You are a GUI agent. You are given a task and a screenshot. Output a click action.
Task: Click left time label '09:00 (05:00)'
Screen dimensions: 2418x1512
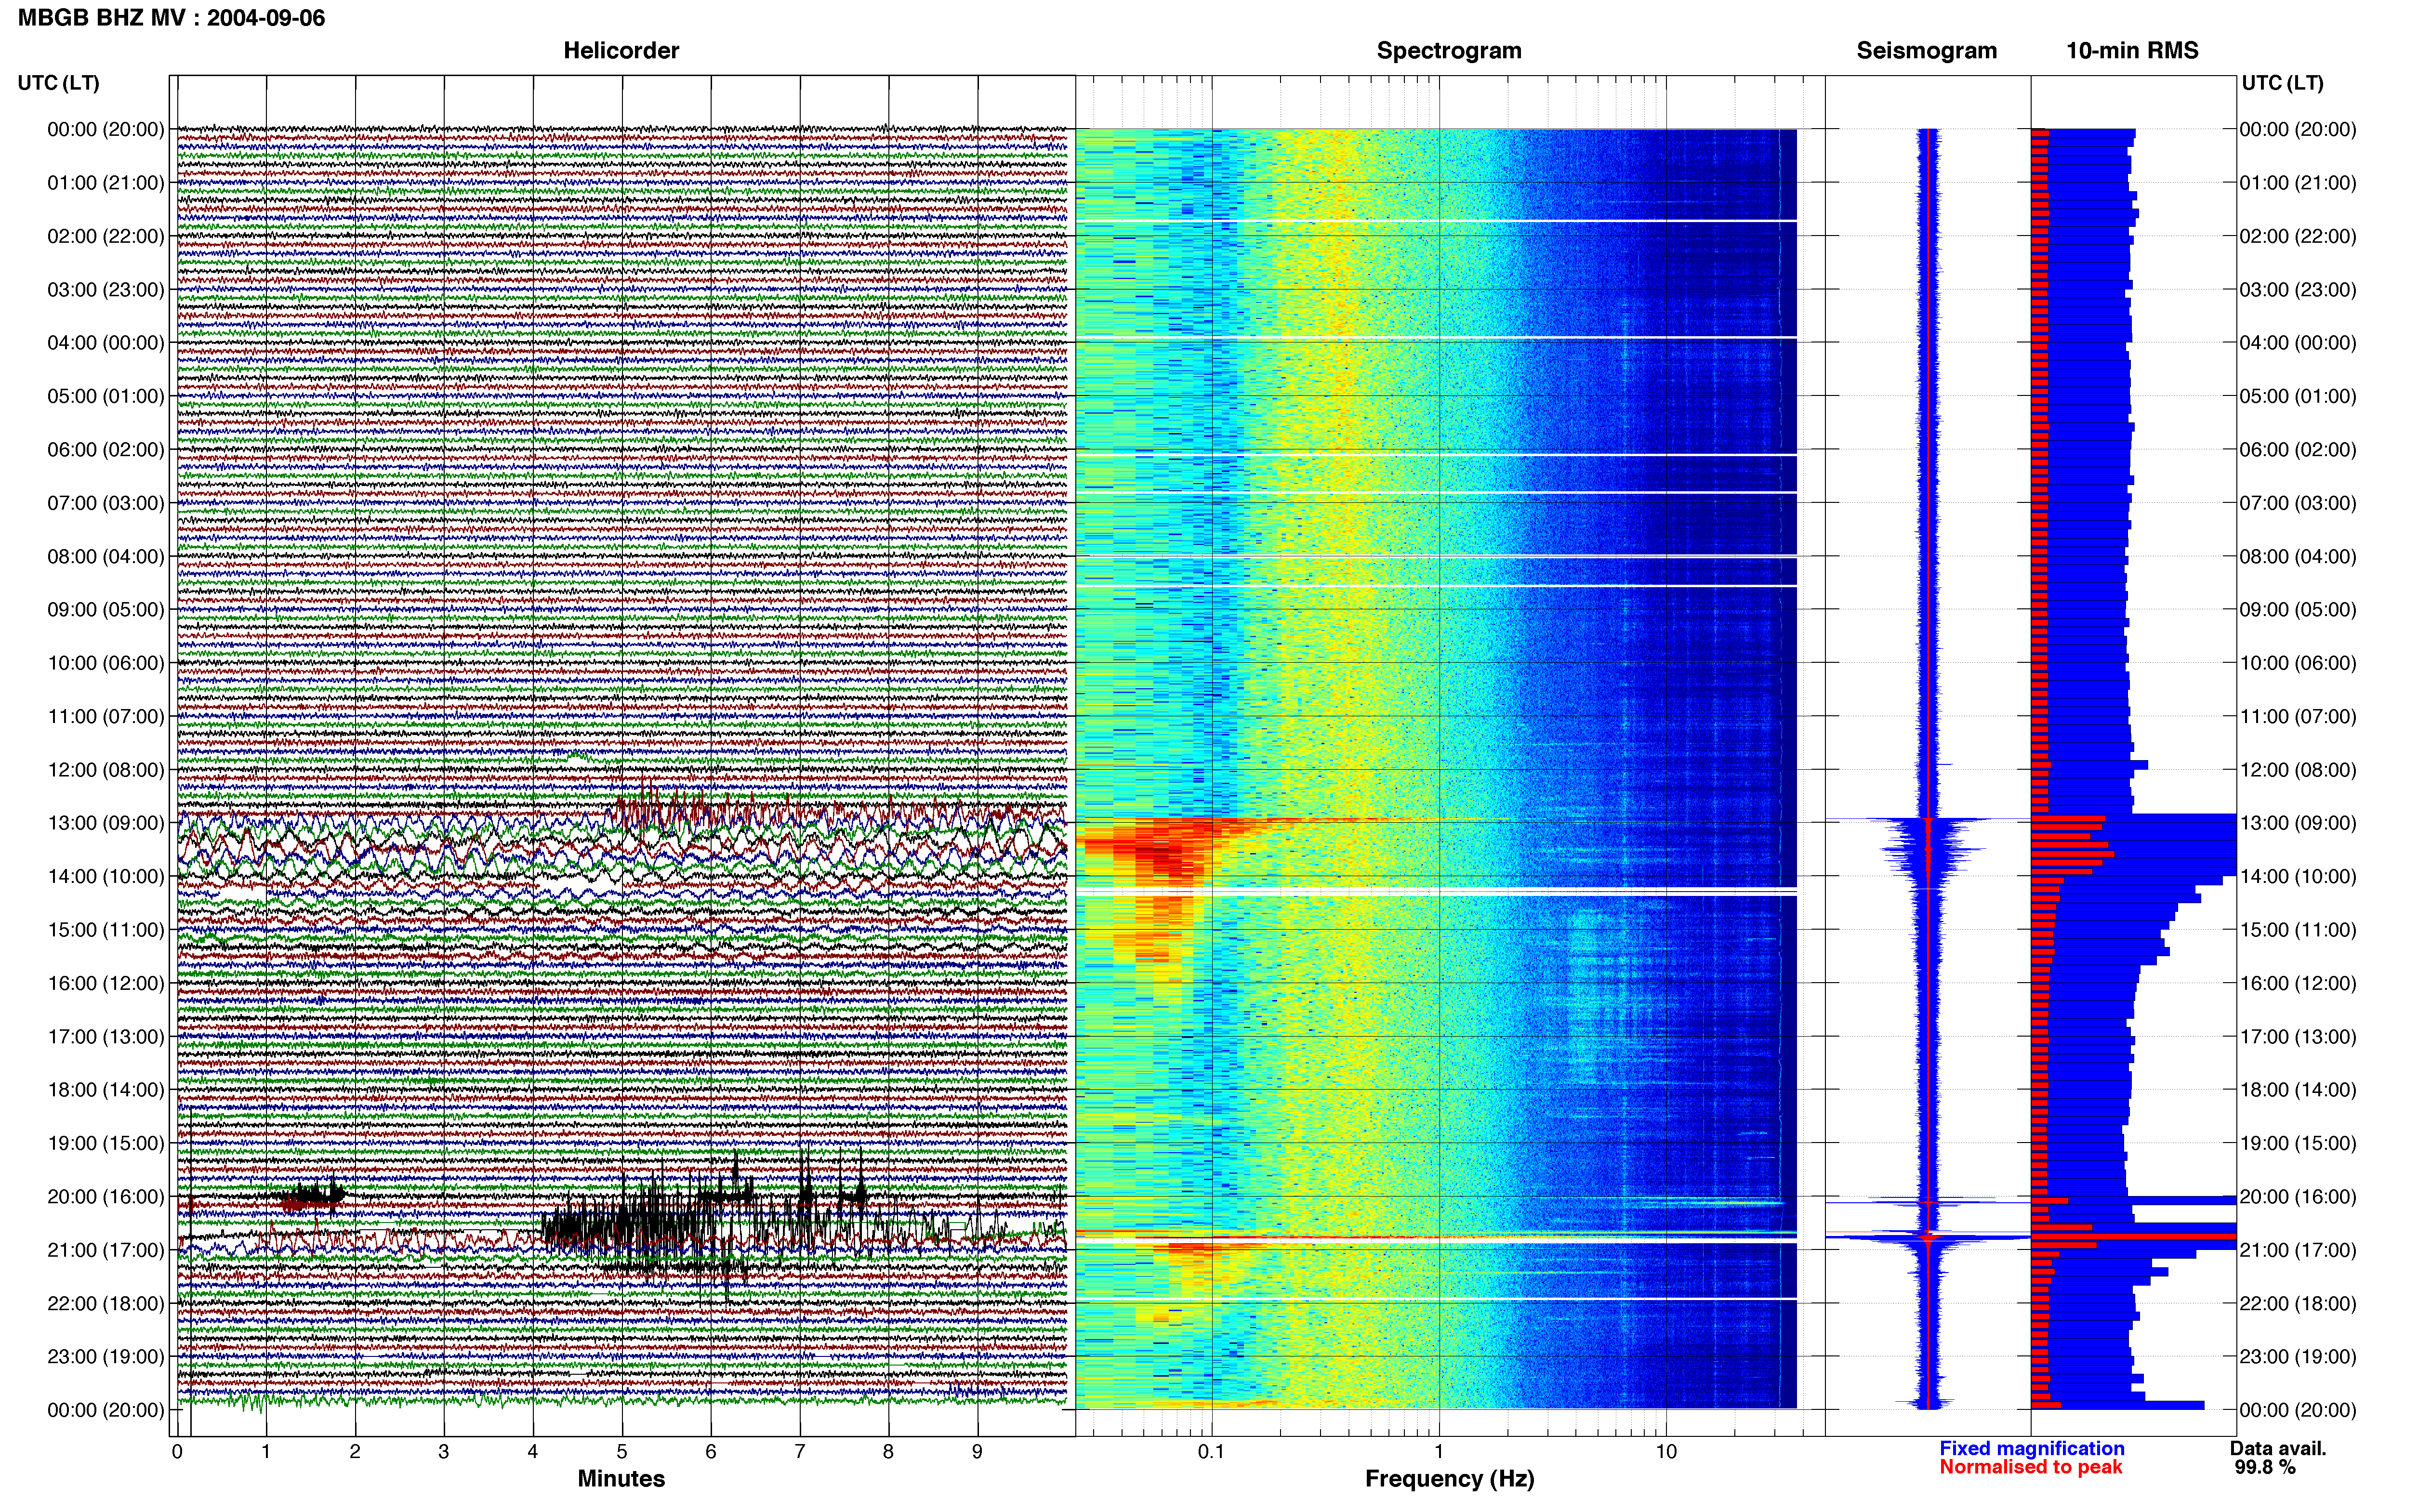click(106, 610)
